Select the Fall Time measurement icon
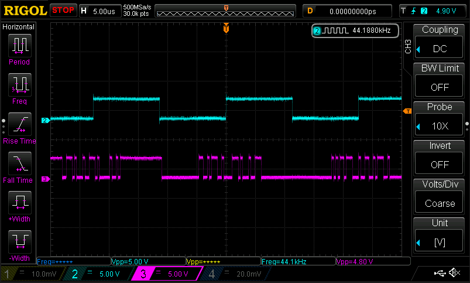Screen dimensions: 470x283 tap(20, 163)
